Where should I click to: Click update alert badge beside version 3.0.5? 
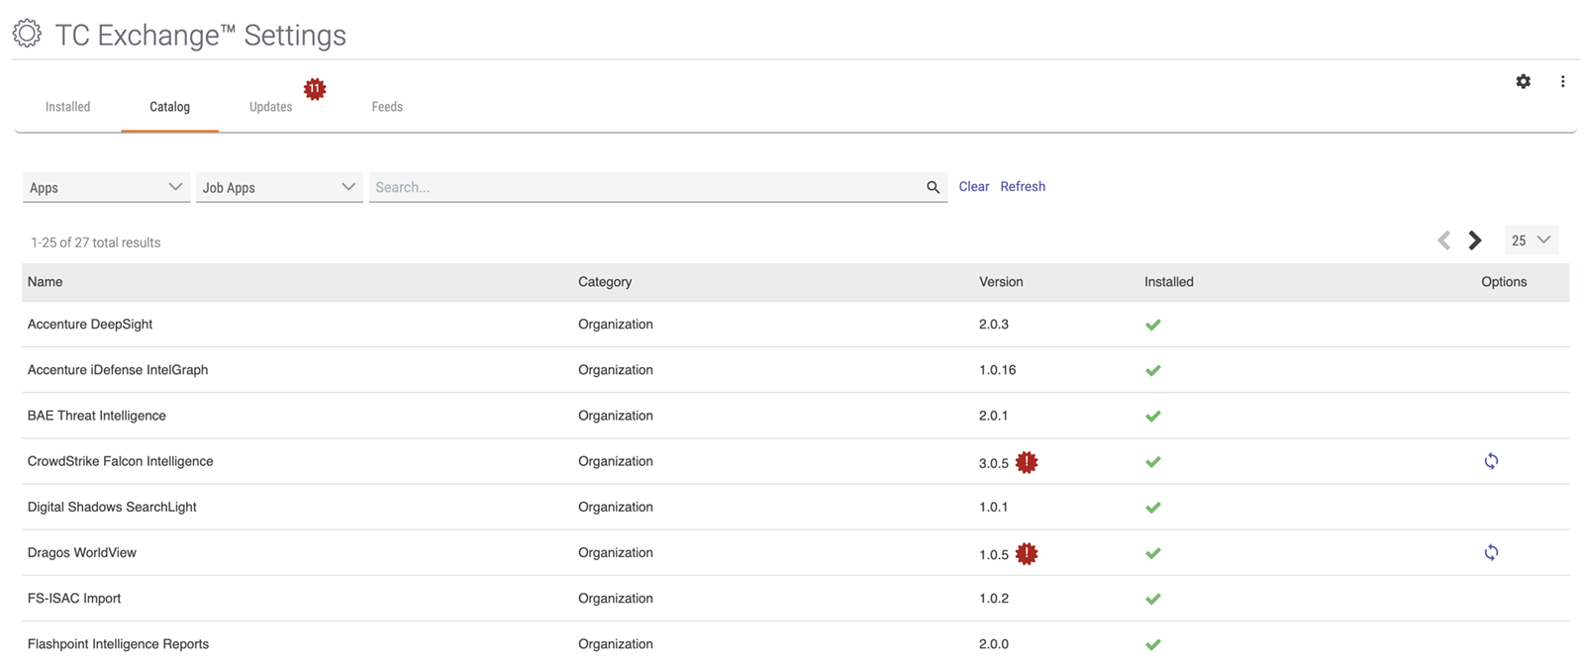(x=1027, y=462)
